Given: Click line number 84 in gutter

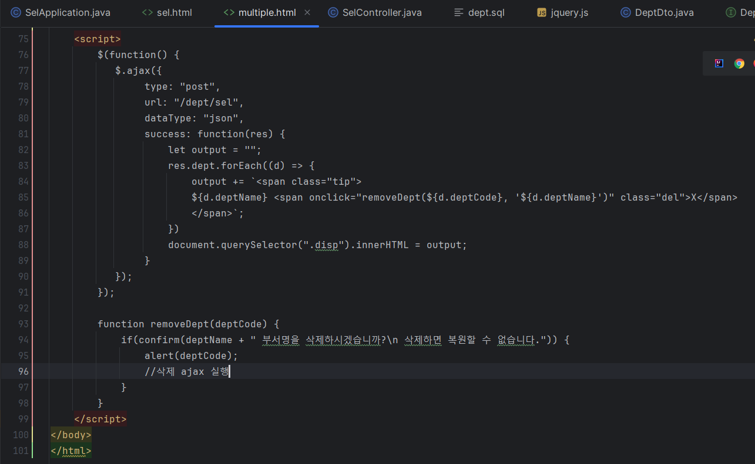Looking at the screenshot, I should coord(23,181).
